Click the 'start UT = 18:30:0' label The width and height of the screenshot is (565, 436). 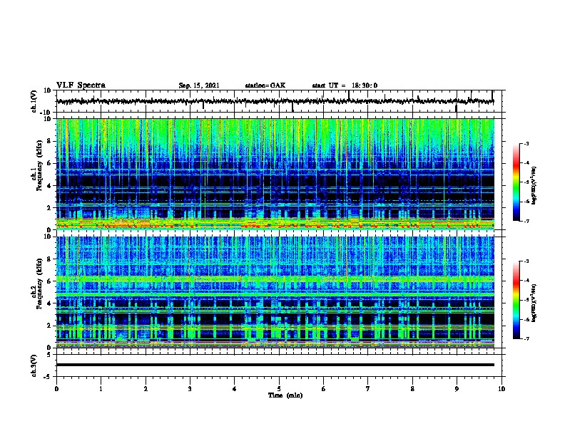pos(345,85)
